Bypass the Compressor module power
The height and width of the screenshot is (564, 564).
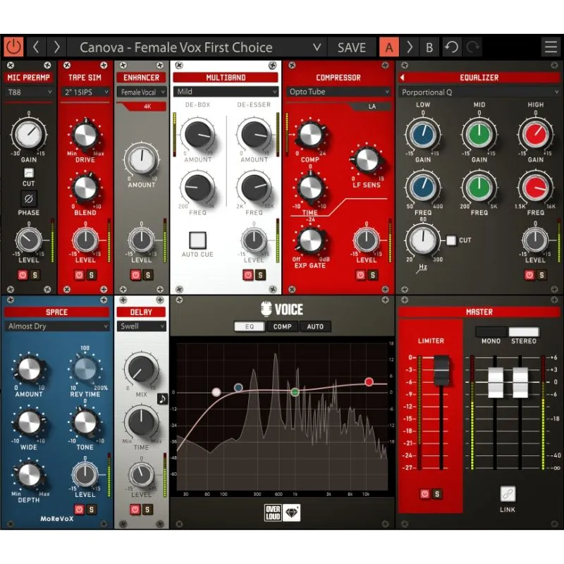click(x=360, y=275)
